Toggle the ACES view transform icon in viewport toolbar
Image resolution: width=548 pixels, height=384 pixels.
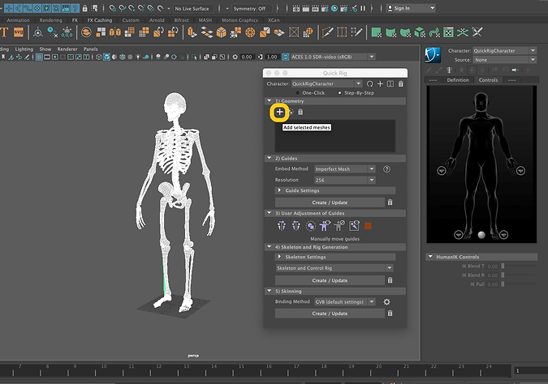[286, 57]
